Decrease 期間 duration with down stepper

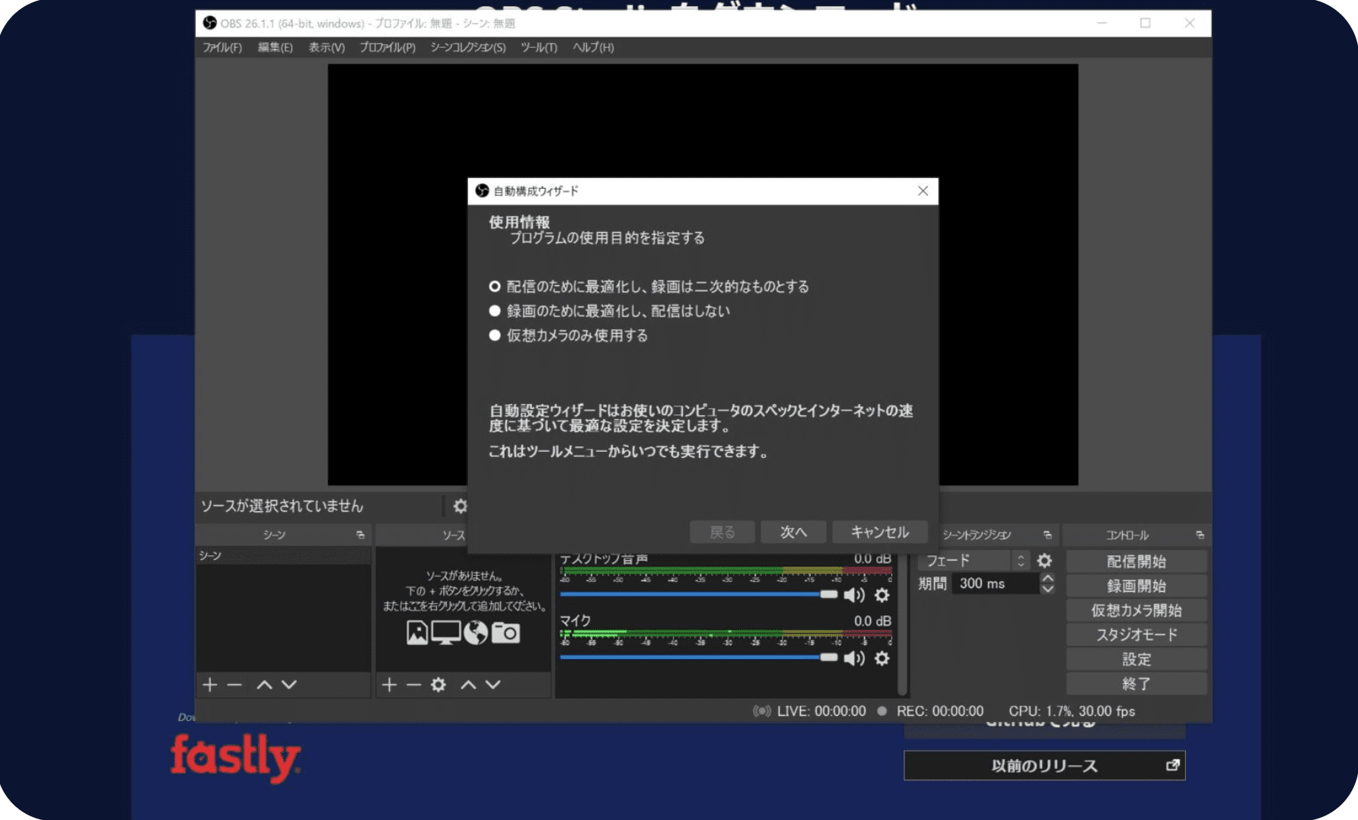click(1048, 589)
